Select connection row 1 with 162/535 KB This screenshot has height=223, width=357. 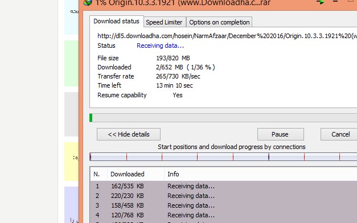click(224, 186)
